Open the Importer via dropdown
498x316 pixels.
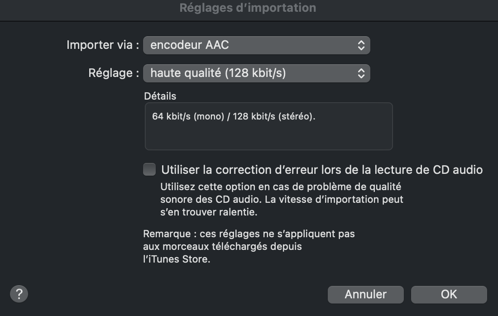(256, 45)
